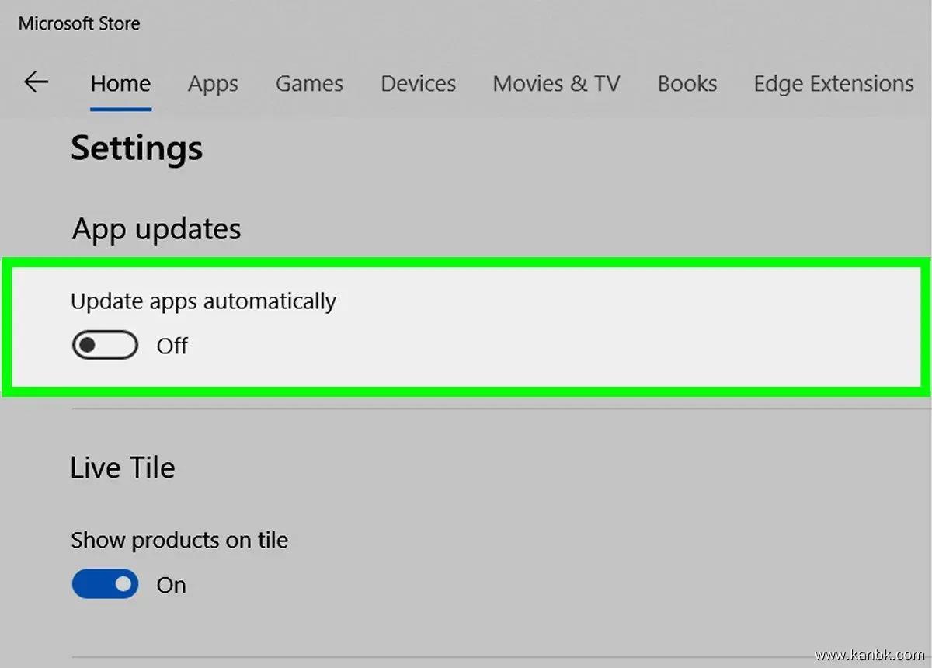Click the divider line below App updates section
Image resolution: width=932 pixels, height=668 pixels.
click(x=497, y=409)
